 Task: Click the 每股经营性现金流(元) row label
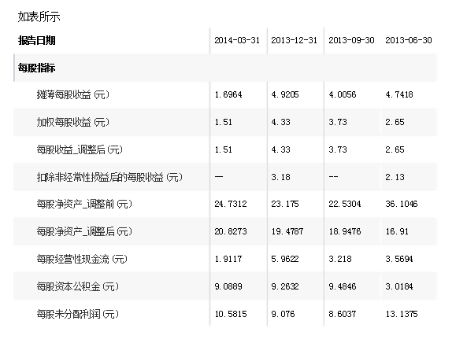click(82, 259)
